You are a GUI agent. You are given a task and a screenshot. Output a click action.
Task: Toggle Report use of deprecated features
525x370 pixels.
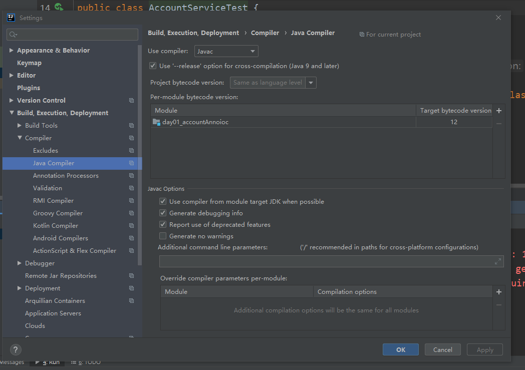163,224
